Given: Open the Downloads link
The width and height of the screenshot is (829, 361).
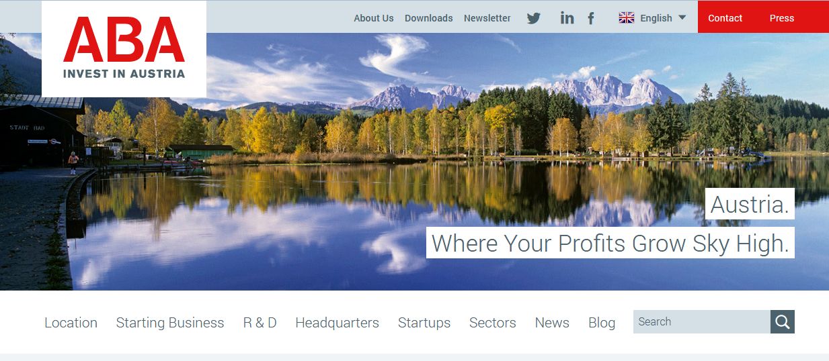Looking at the screenshot, I should (429, 18).
